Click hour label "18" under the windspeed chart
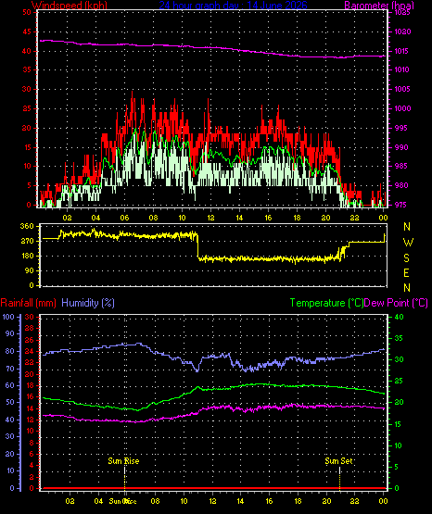The height and width of the screenshot is (514, 432). pos(297,218)
